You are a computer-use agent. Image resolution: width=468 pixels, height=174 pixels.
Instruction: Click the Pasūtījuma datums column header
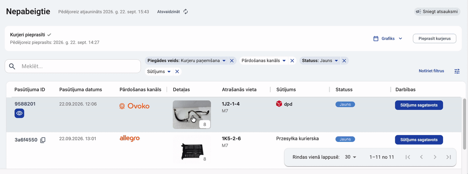pyautogui.click(x=81, y=89)
